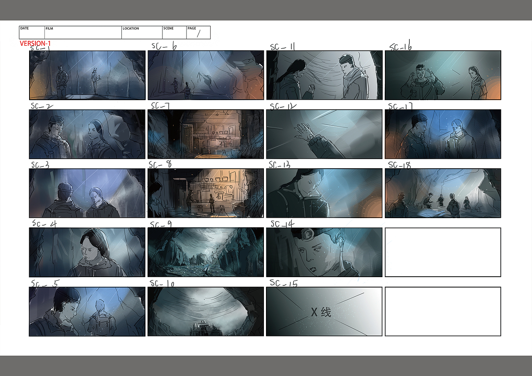The height and width of the screenshot is (376, 532).
Task: Click the handwritten SC-6 label
Action: 164,46
